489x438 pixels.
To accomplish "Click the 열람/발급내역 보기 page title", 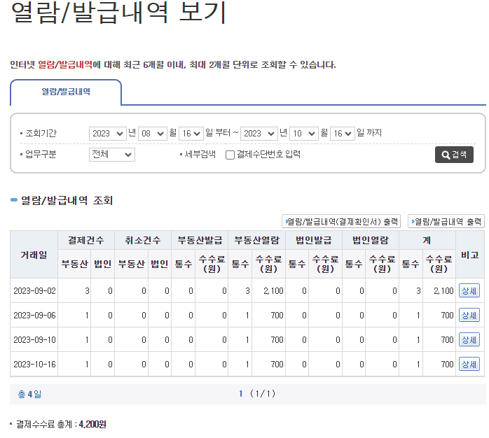I will coord(118,13).
